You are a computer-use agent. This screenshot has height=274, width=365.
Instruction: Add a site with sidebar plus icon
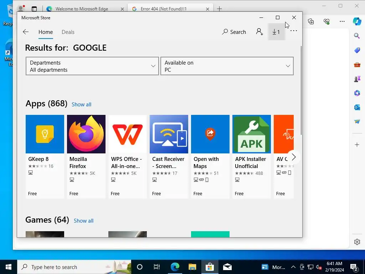[x=357, y=145]
